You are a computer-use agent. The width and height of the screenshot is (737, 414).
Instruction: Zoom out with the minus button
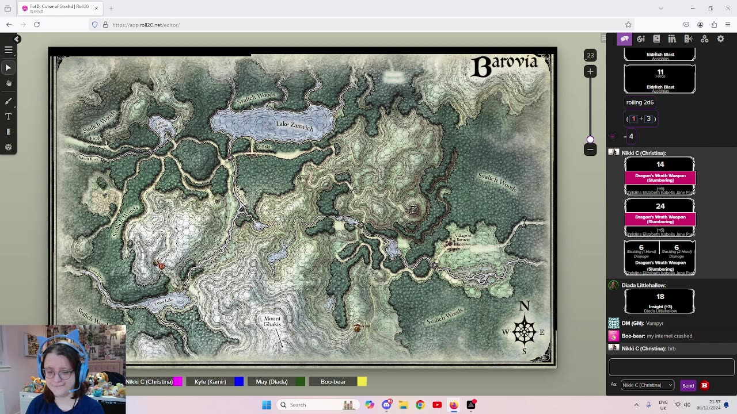590,149
